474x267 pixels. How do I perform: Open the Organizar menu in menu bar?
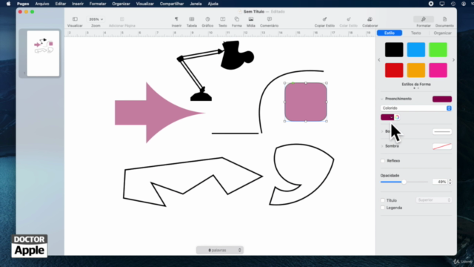point(121,4)
